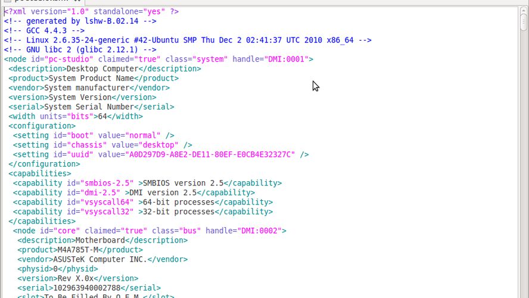
Task: Click the "DMI version 2.5" capability line
Action: [x=134, y=193]
